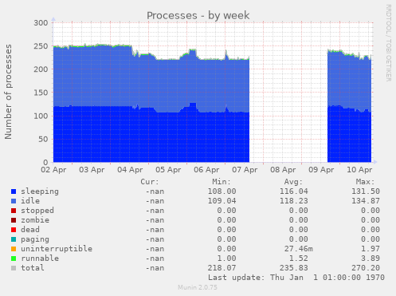Screen dimensions: 396x296
Task: Click the '06 Apr' x-axis label
Action: click(x=206, y=170)
